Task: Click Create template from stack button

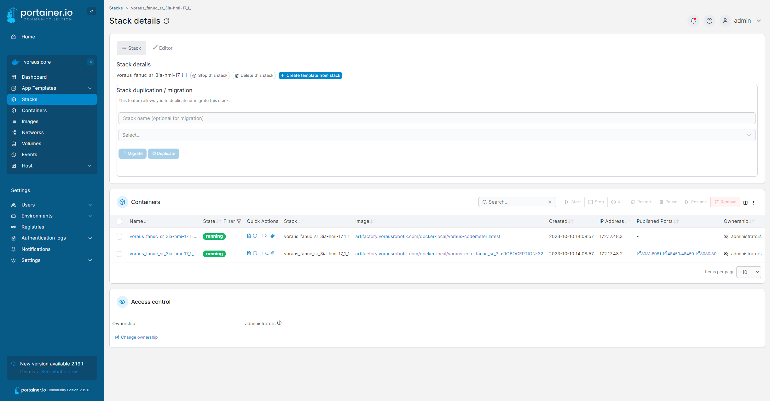Action: (310, 76)
